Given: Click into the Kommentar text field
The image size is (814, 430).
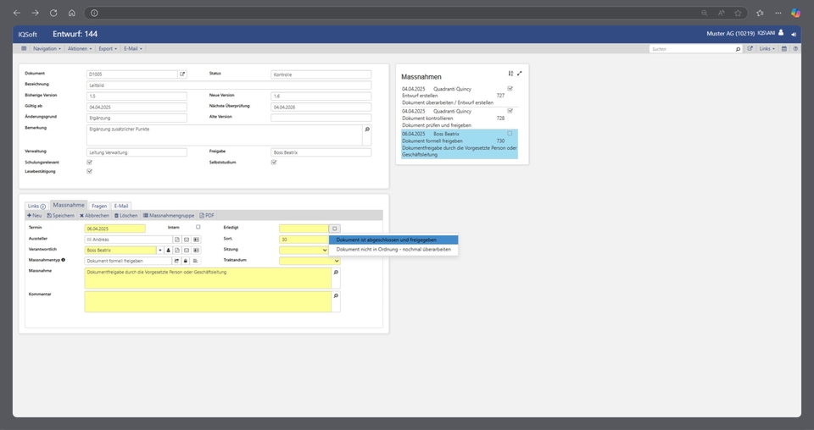Looking at the screenshot, I should tap(207, 301).
